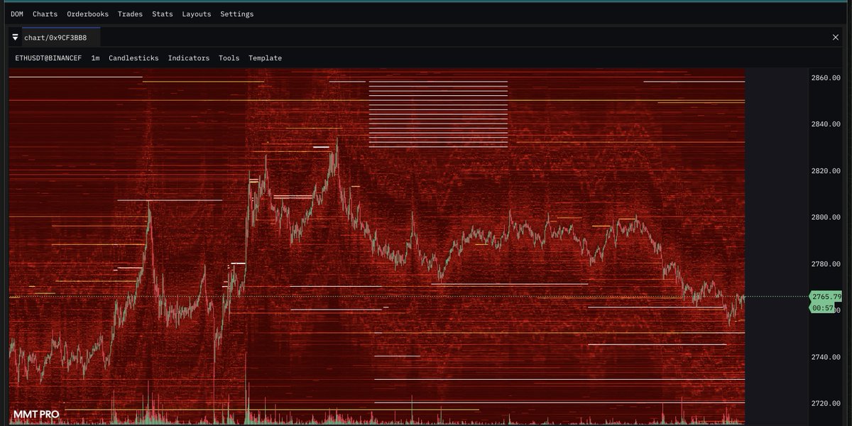
Task: Open the Orderbooks menu
Action: pyautogui.click(x=88, y=14)
